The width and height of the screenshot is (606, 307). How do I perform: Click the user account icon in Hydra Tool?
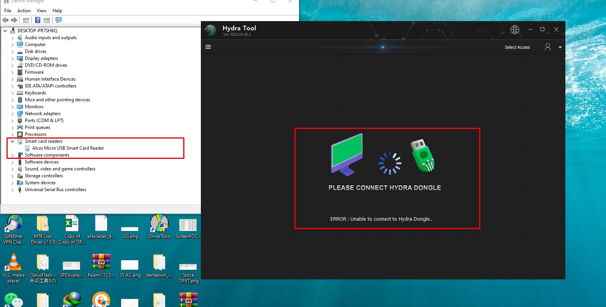click(548, 47)
